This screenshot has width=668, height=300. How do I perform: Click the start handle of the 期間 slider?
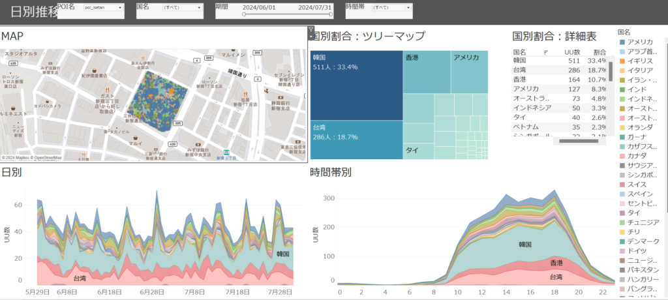tap(243, 14)
